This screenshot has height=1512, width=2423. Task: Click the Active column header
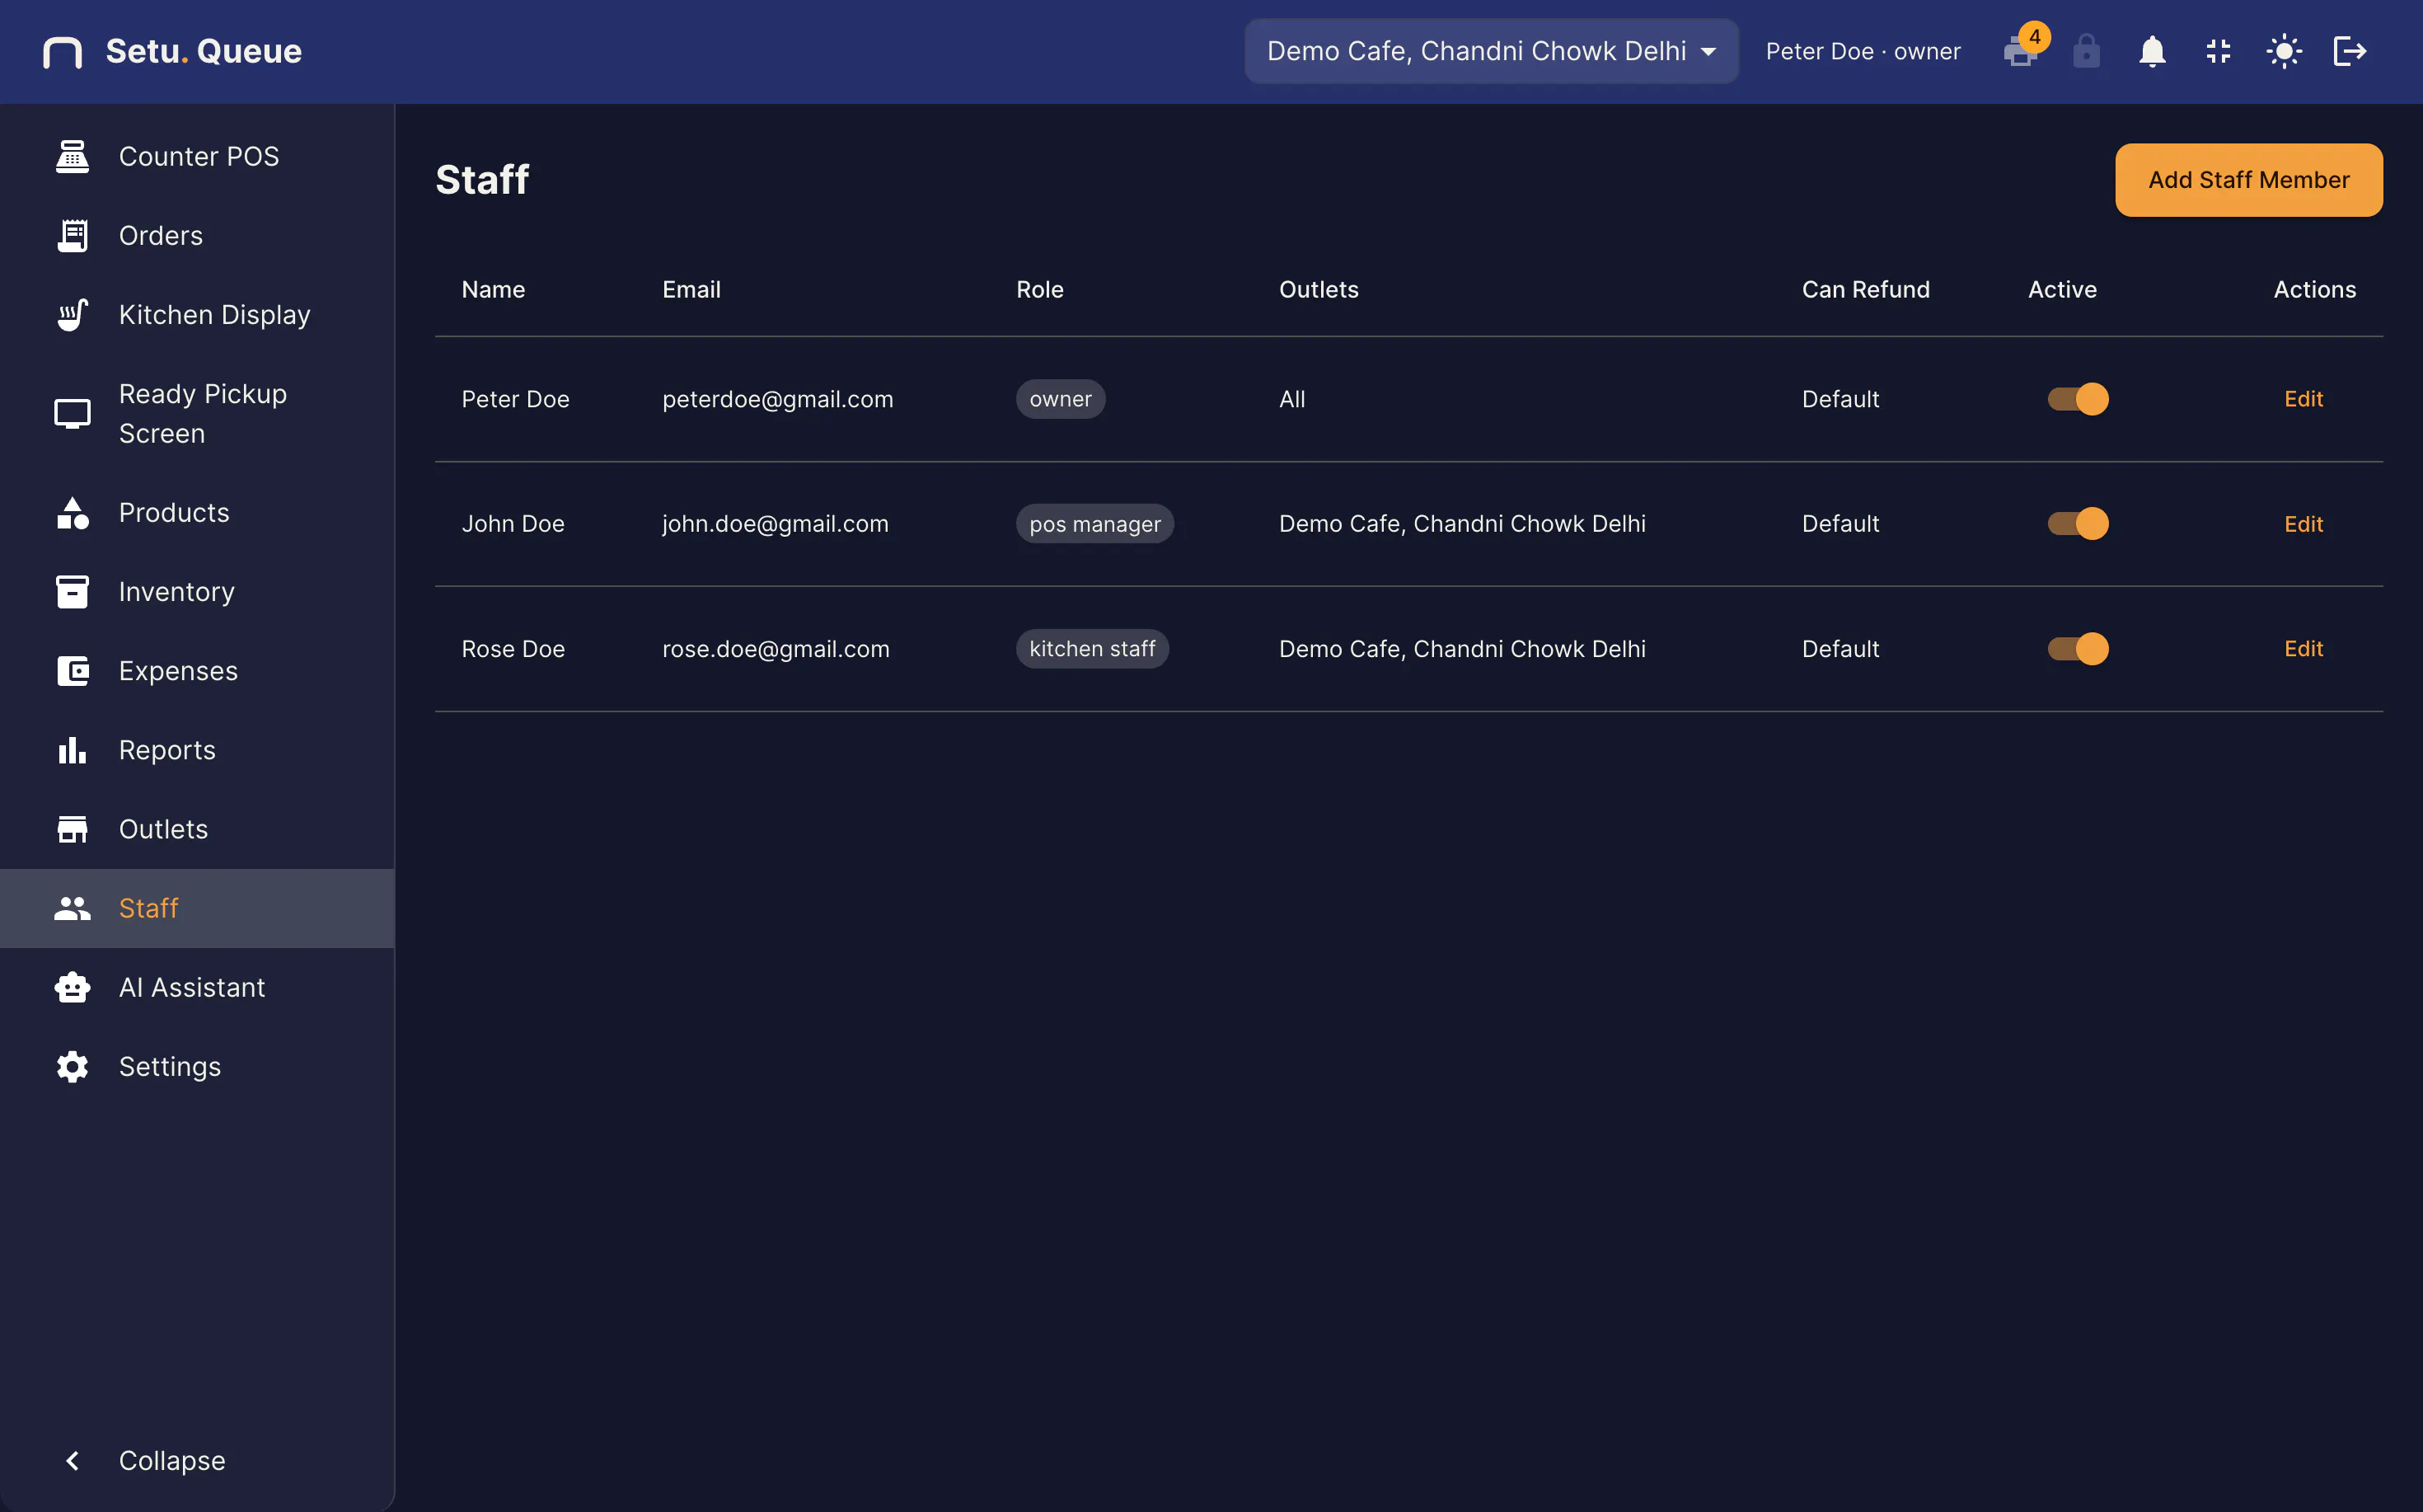coord(2061,289)
